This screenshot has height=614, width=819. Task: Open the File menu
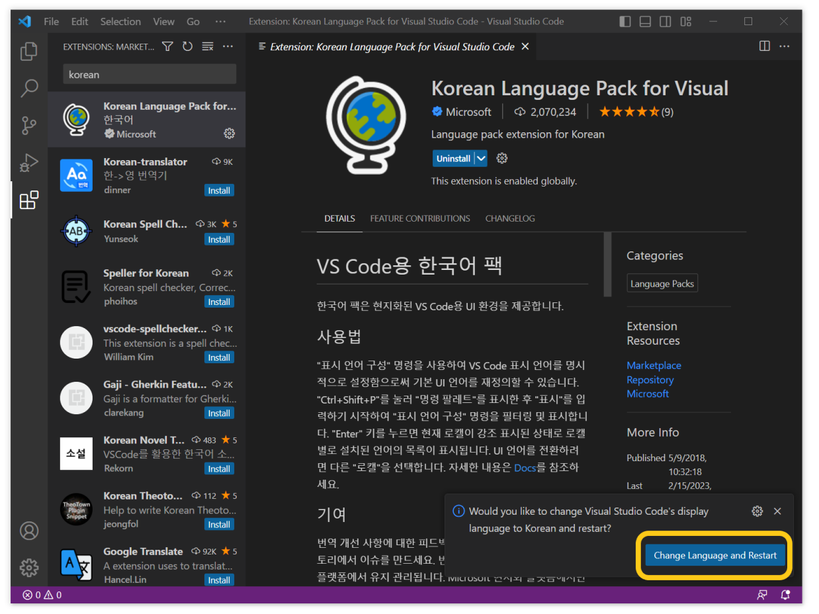pyautogui.click(x=52, y=21)
